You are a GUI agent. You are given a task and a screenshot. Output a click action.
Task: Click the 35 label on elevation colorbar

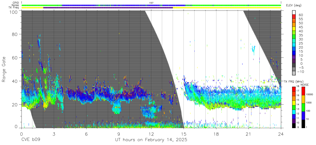(301, 35)
